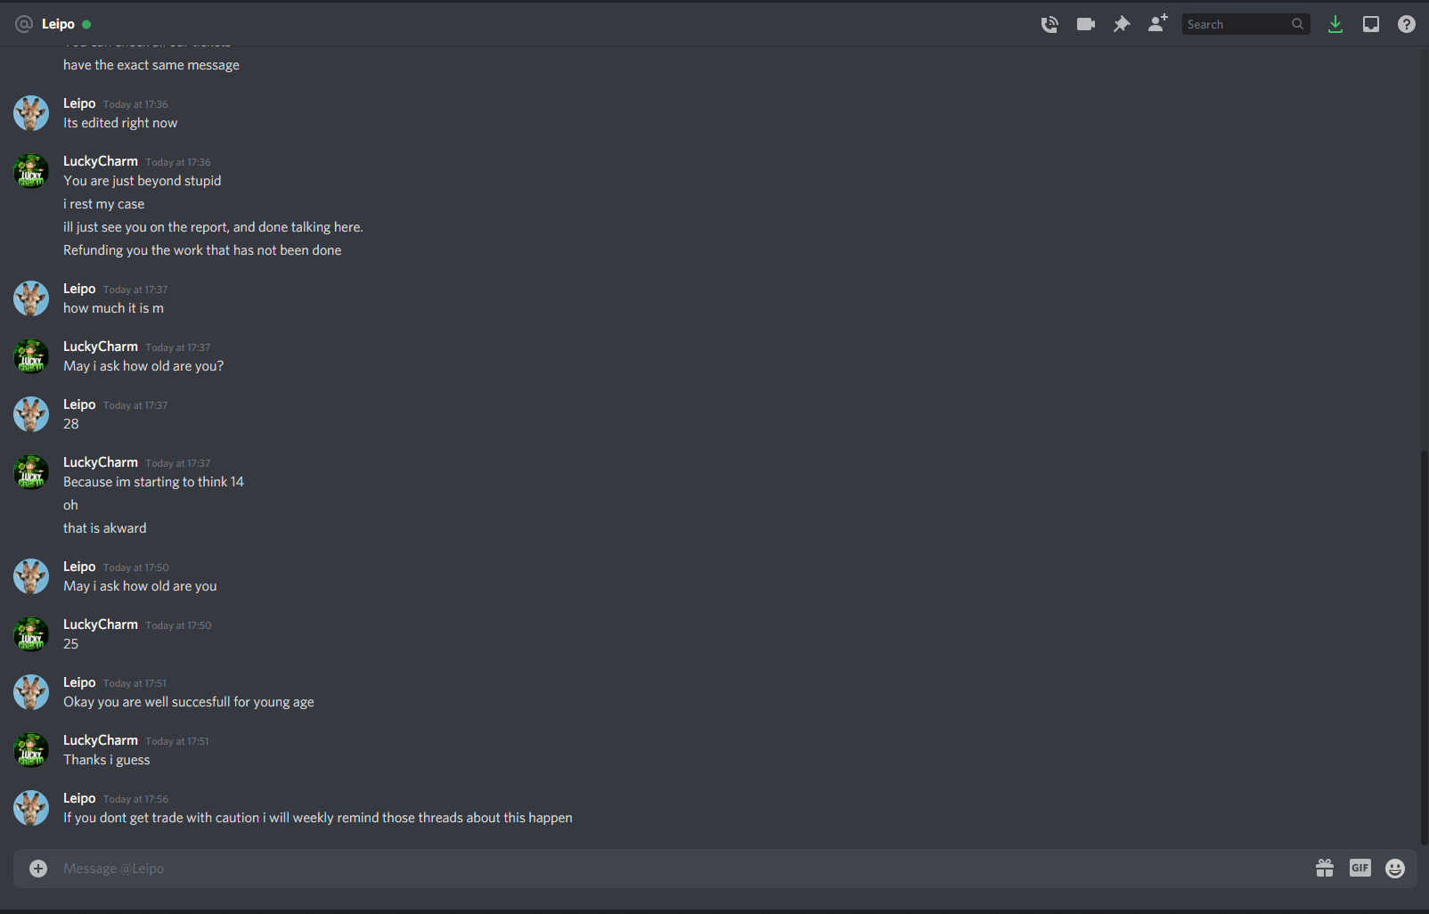The width and height of the screenshot is (1429, 914).
Task: Click Leipo avatar next to "28" message
Action: point(31,414)
